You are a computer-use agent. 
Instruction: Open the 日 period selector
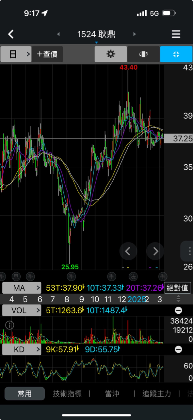(x=16, y=54)
